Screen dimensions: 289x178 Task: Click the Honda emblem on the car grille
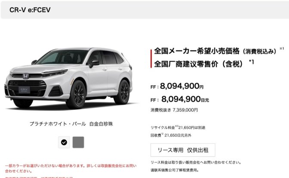tap(26, 76)
